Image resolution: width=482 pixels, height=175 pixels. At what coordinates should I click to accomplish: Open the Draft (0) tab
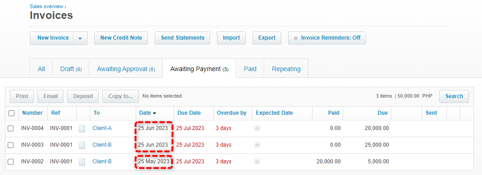coord(71,69)
